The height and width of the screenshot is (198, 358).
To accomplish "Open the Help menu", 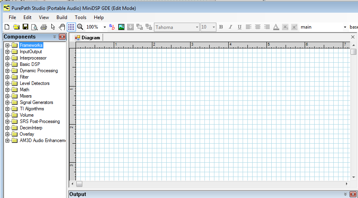I will (x=99, y=17).
